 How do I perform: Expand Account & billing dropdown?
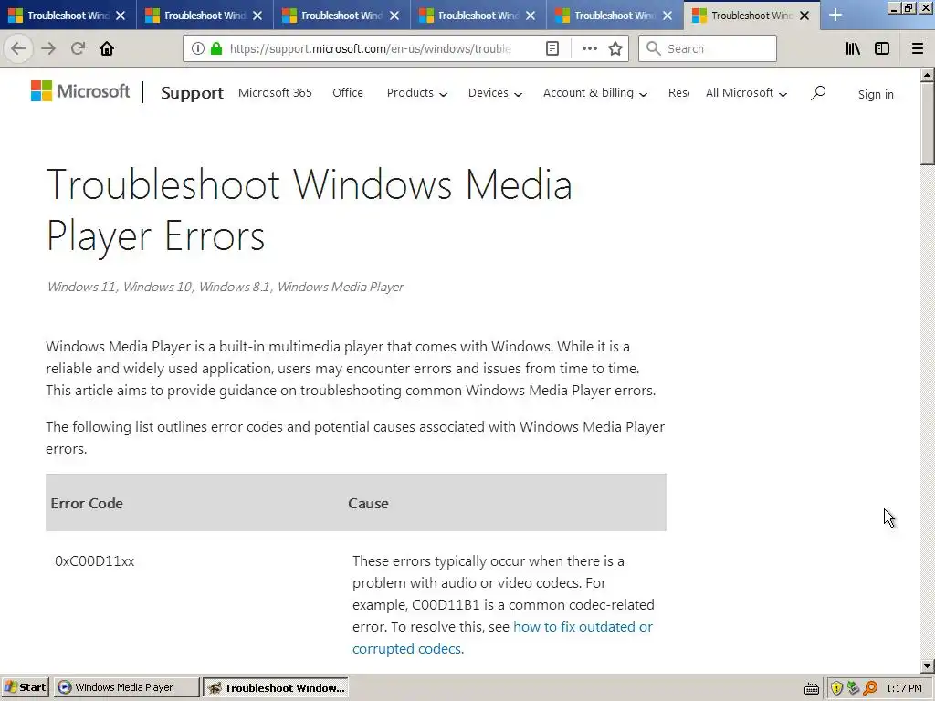tap(595, 93)
